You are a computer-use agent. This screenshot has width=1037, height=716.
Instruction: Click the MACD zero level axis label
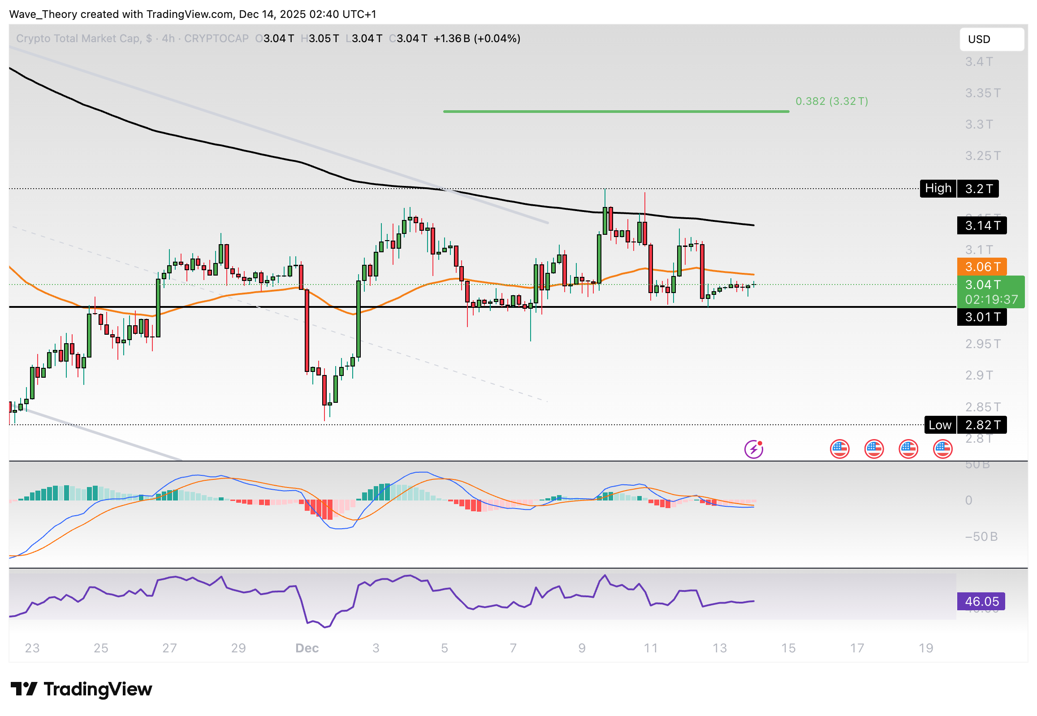point(968,500)
